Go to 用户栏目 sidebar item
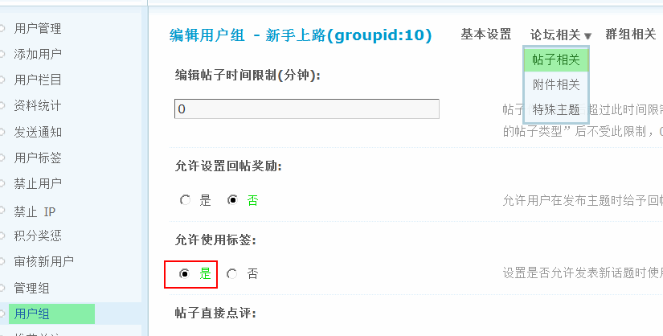The image size is (663, 336). [x=38, y=80]
